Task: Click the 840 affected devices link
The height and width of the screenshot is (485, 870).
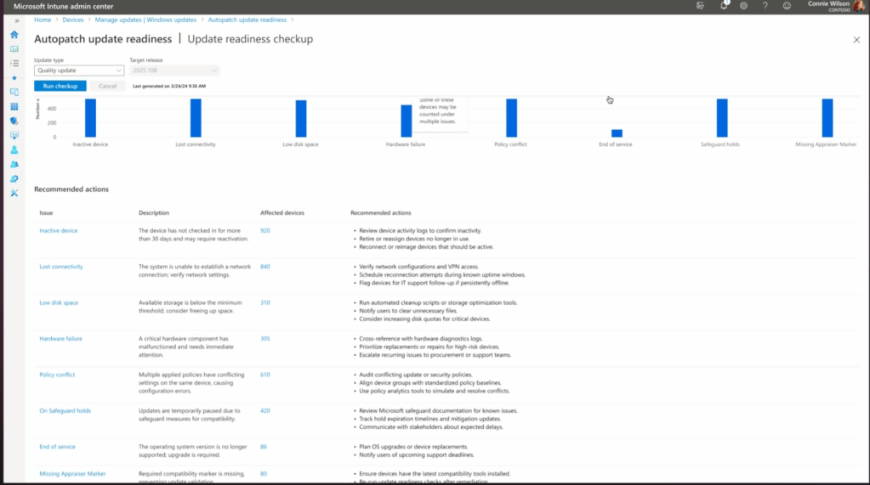Action: click(x=265, y=267)
